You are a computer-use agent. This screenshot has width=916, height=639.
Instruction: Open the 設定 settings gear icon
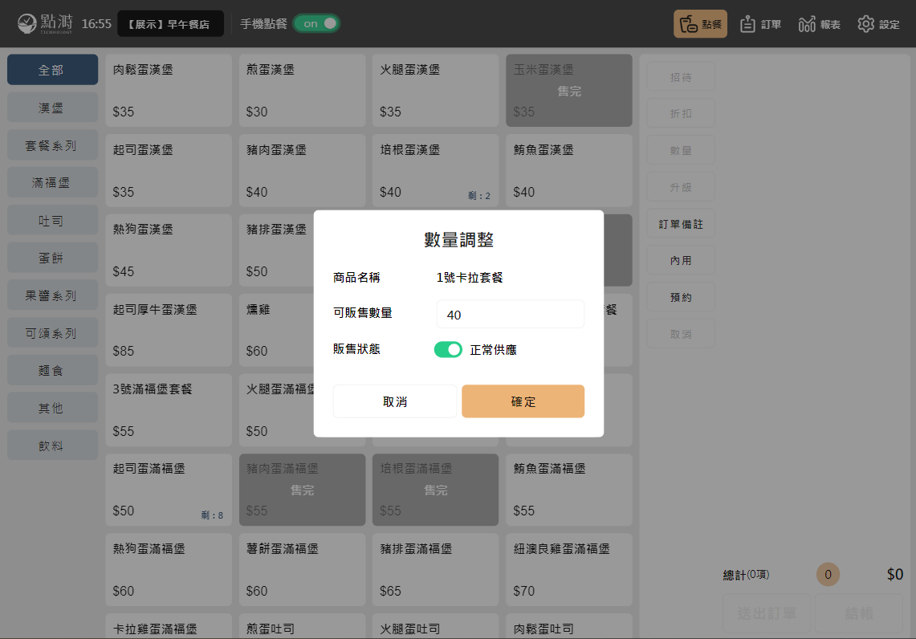[x=877, y=24]
